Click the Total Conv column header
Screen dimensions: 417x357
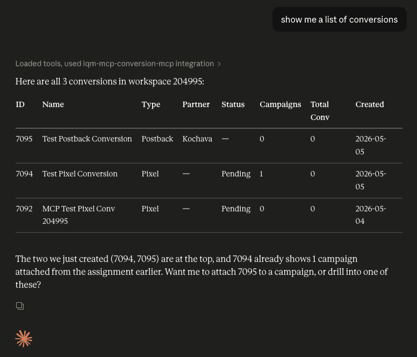[x=320, y=111]
